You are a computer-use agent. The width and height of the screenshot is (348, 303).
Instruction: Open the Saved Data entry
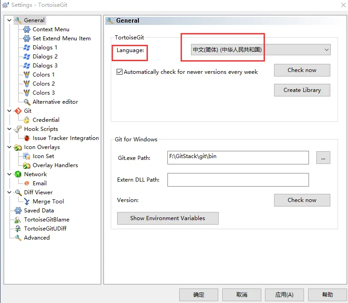click(x=39, y=211)
